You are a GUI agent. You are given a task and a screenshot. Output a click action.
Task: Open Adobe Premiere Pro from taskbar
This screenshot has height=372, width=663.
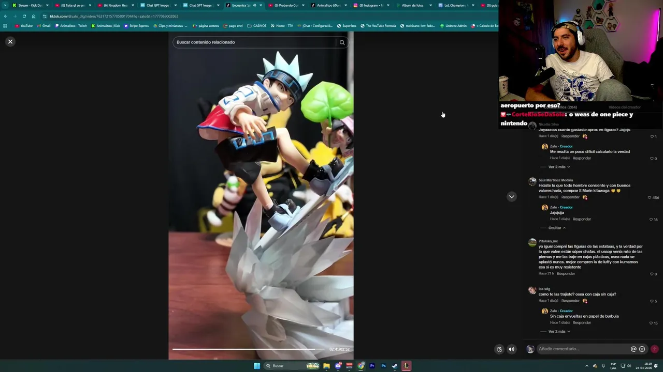tap(372, 366)
